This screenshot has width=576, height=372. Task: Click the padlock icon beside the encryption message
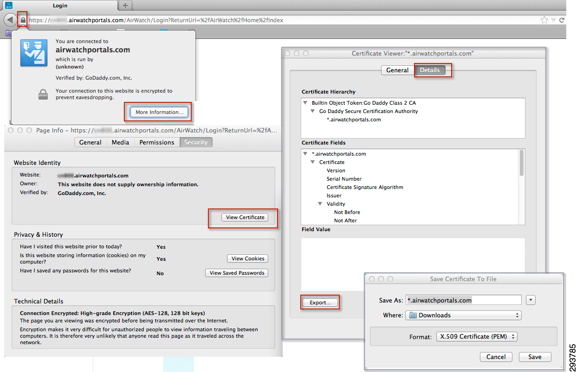43,94
